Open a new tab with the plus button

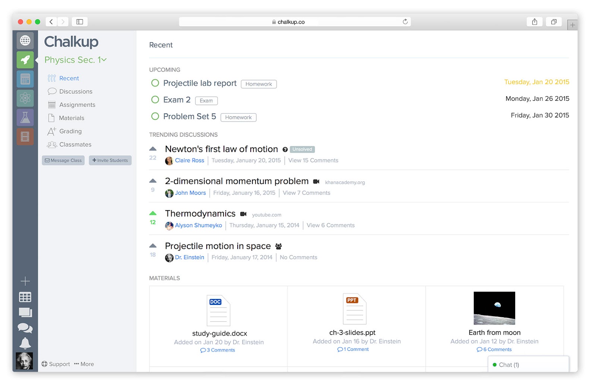pyautogui.click(x=573, y=25)
